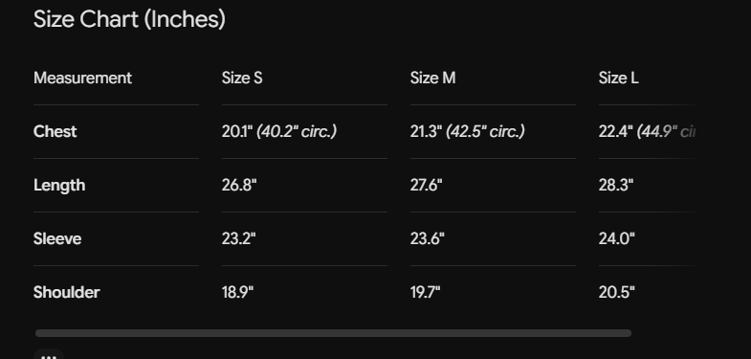
Task: Click the horizontal scrollbar under the size chart
Action: 333,333
